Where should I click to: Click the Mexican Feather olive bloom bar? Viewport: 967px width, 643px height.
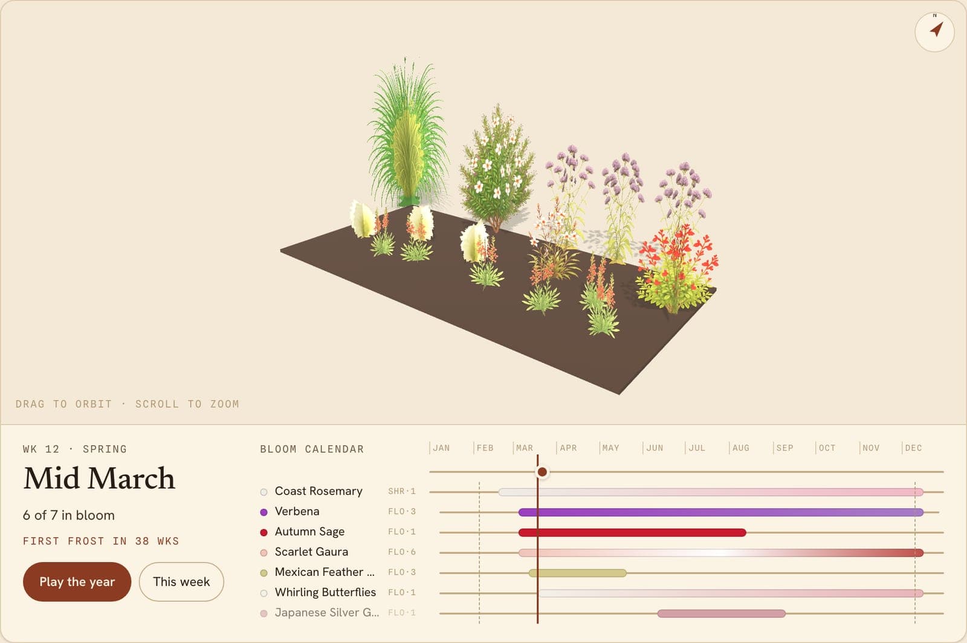(578, 573)
